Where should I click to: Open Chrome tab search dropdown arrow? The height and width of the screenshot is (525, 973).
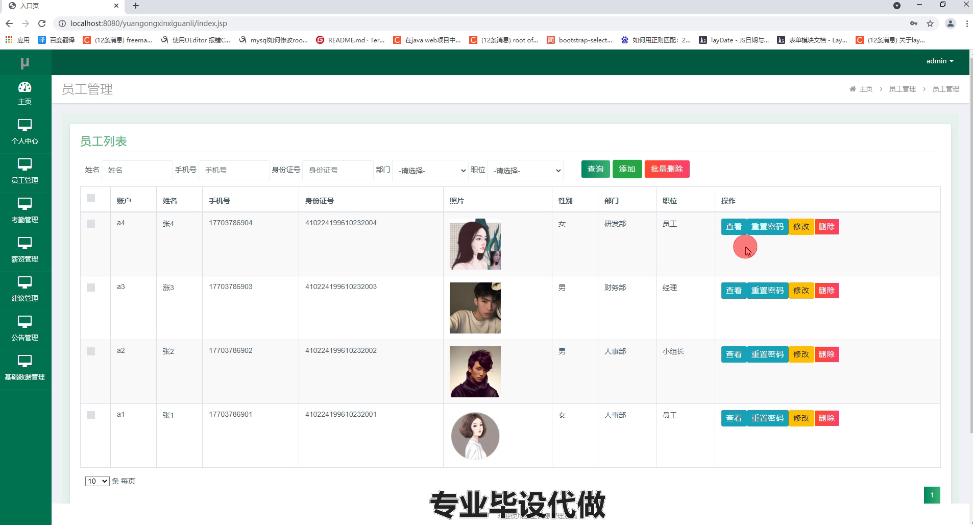(897, 6)
